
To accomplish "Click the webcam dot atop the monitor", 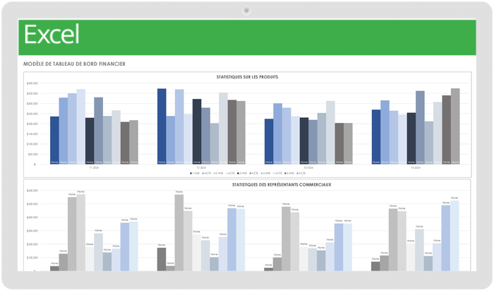I will pyautogui.click(x=246, y=11).
